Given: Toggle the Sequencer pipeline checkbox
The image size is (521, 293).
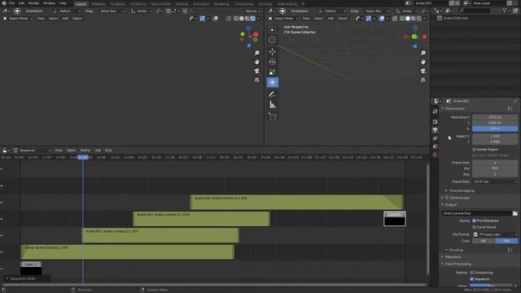Looking at the screenshot, I should tap(472, 279).
